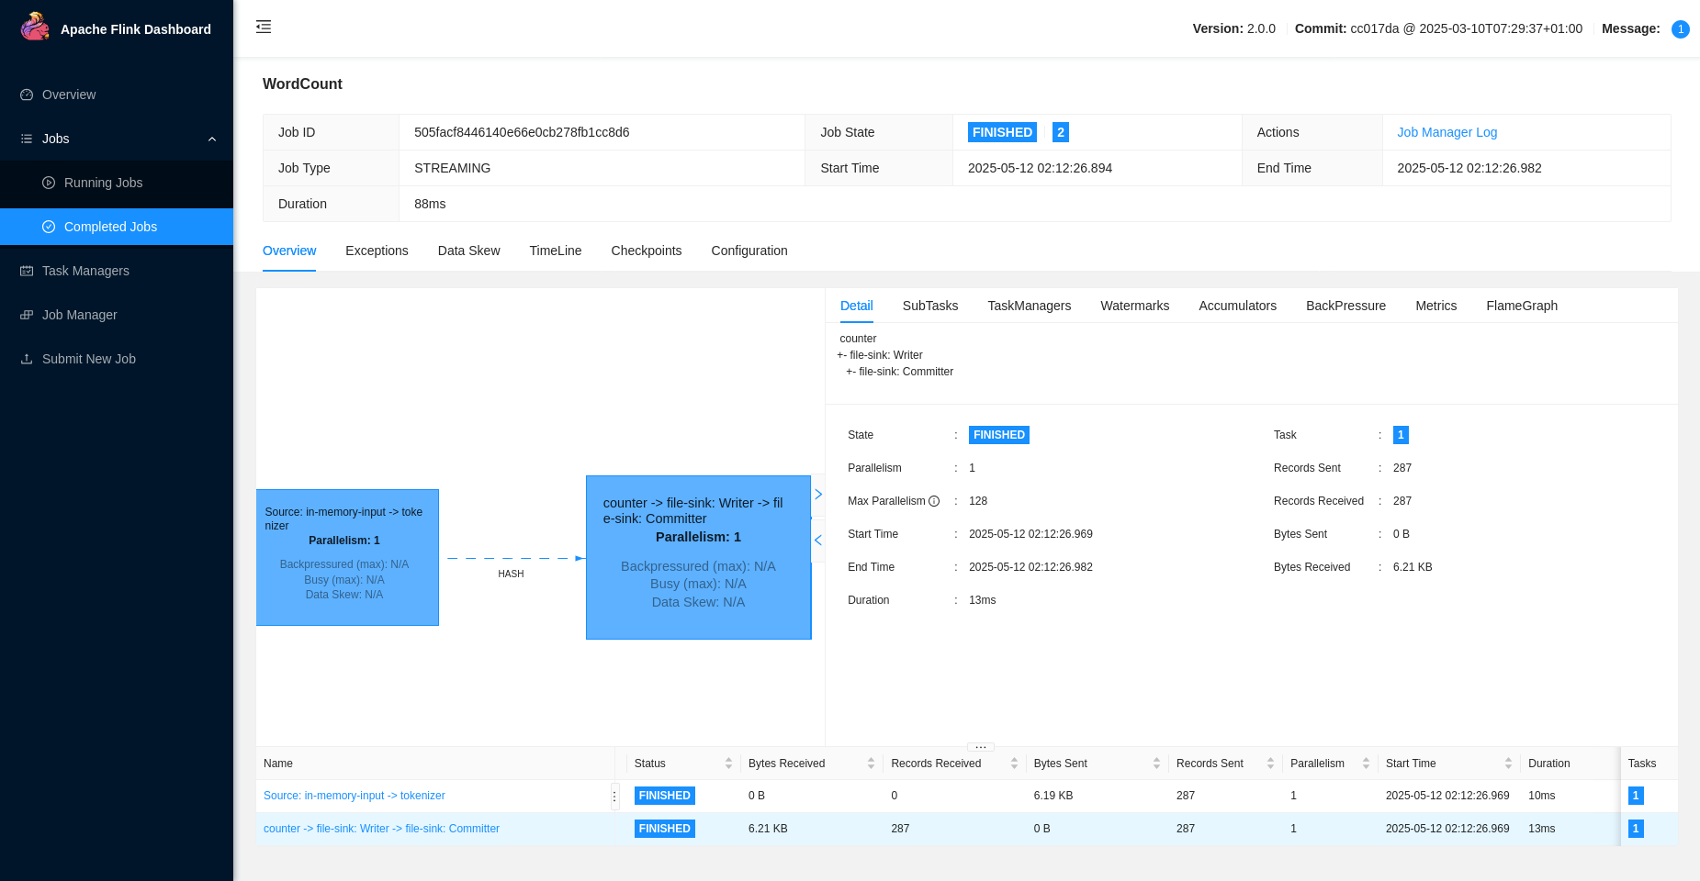1700x881 pixels.
Task: Click the 88ms duration value
Action: [x=430, y=204]
